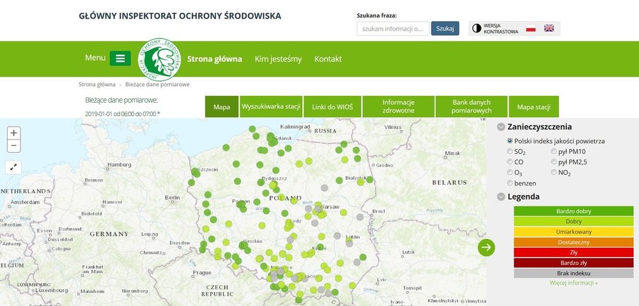Enable the high contrast version icon

(x=476, y=28)
